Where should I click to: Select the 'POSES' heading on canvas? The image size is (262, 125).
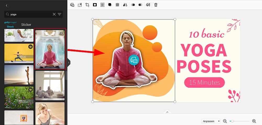pyautogui.click(x=204, y=66)
